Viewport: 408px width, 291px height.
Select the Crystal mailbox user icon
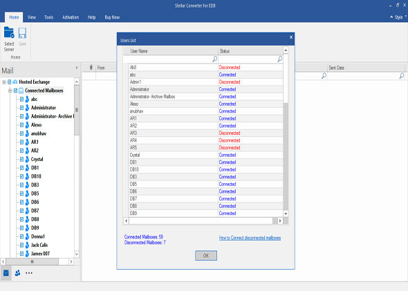[28, 159]
